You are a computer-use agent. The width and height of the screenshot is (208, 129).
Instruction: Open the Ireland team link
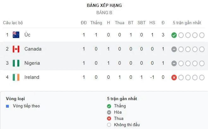tap(32, 77)
